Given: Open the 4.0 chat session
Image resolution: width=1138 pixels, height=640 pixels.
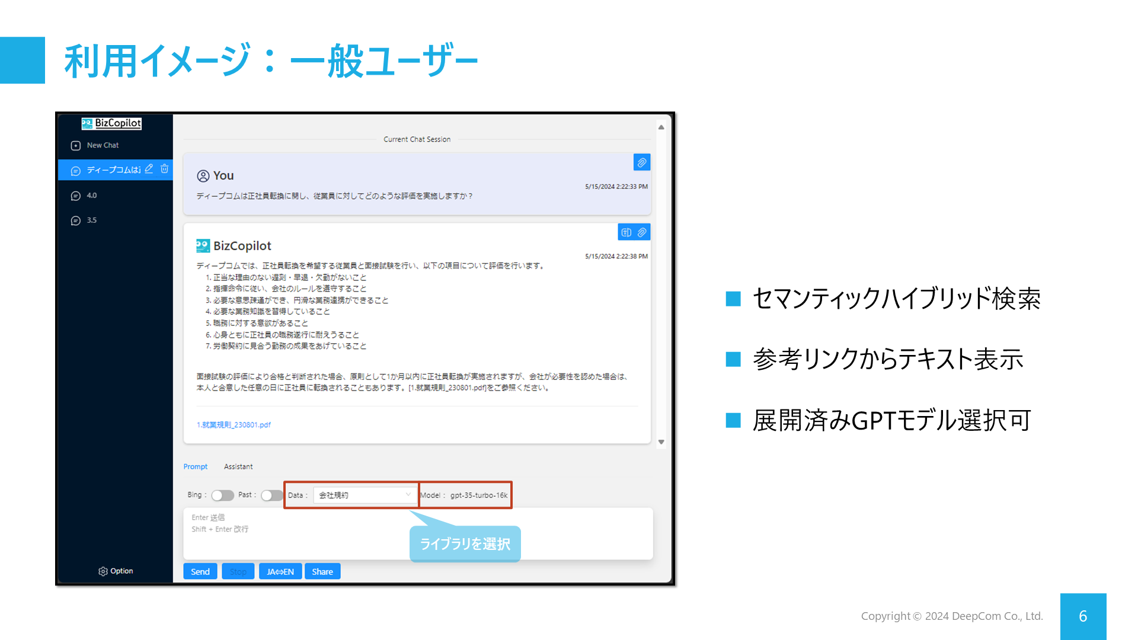Looking at the screenshot, I should pos(91,196).
